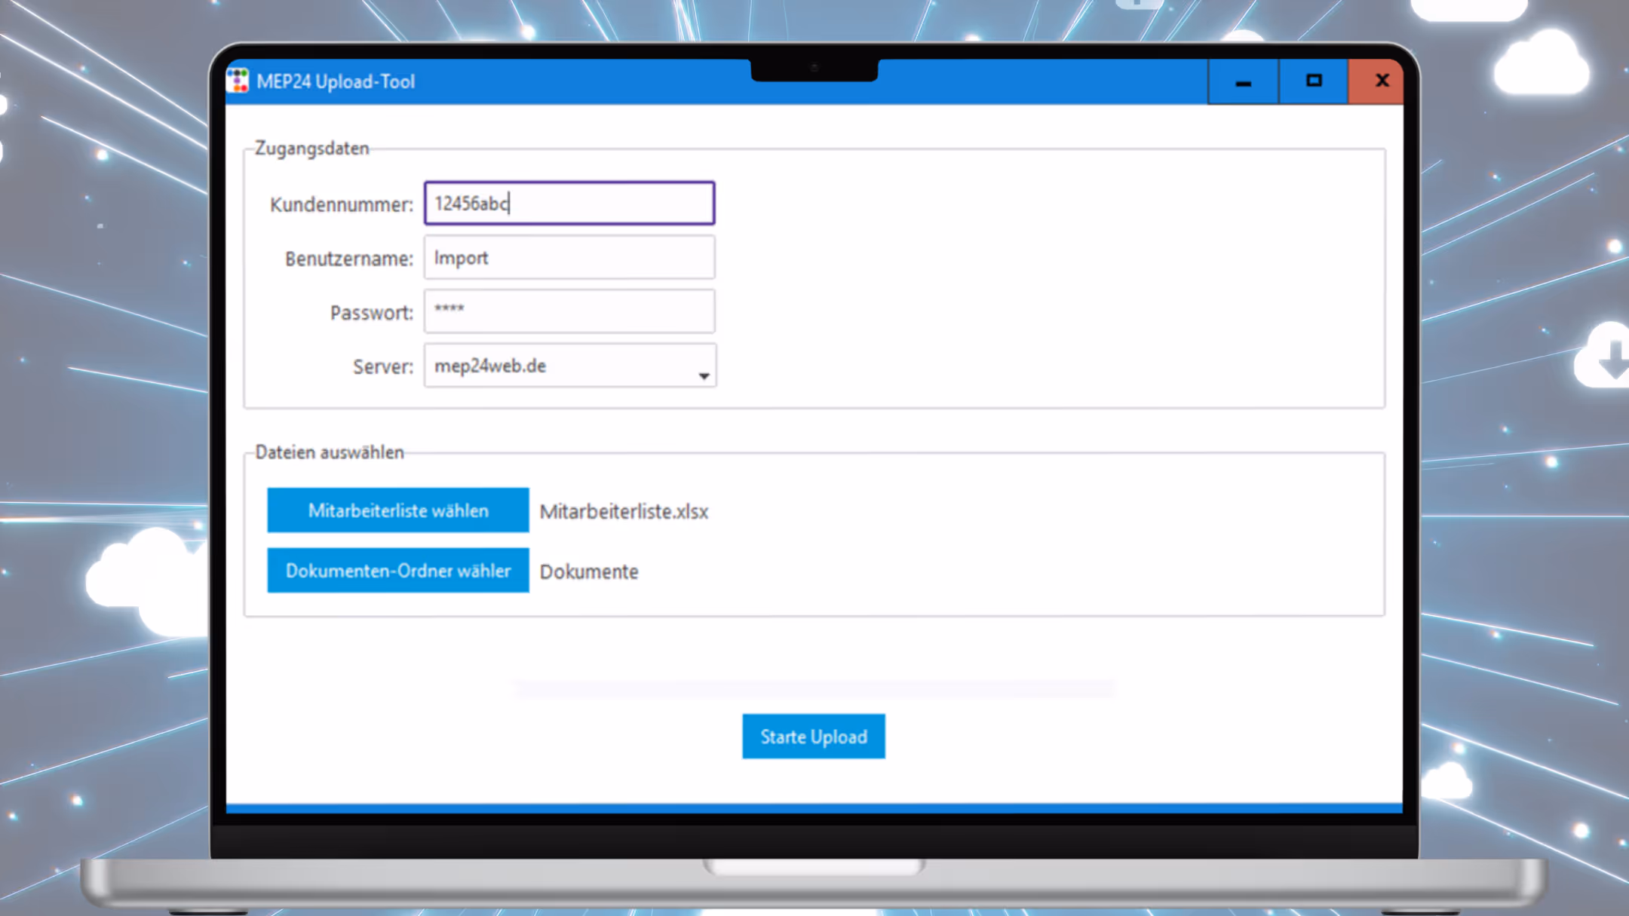Image resolution: width=1629 pixels, height=916 pixels.
Task: Click the Server label
Action: (382, 367)
